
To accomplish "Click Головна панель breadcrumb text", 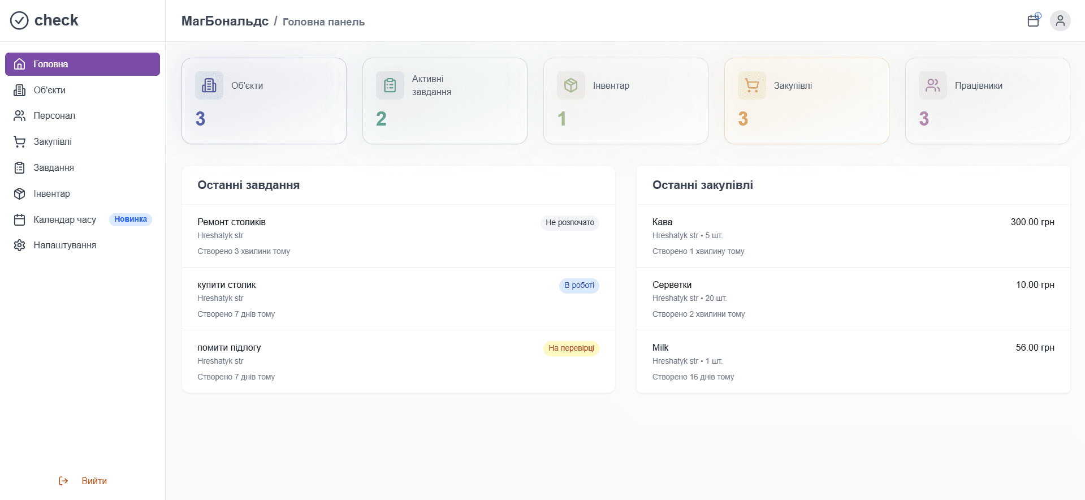I will point(323,22).
